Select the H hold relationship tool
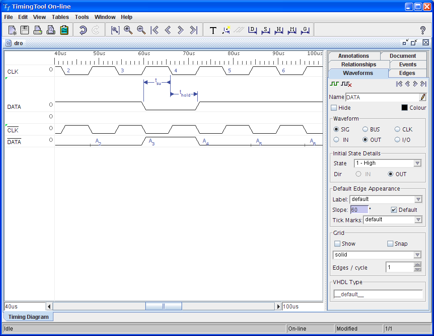Image resolution: width=434 pixels, height=336 pixels. point(279,30)
